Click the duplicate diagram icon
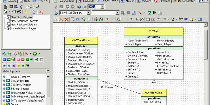The image size is (210, 105). coord(34,12)
